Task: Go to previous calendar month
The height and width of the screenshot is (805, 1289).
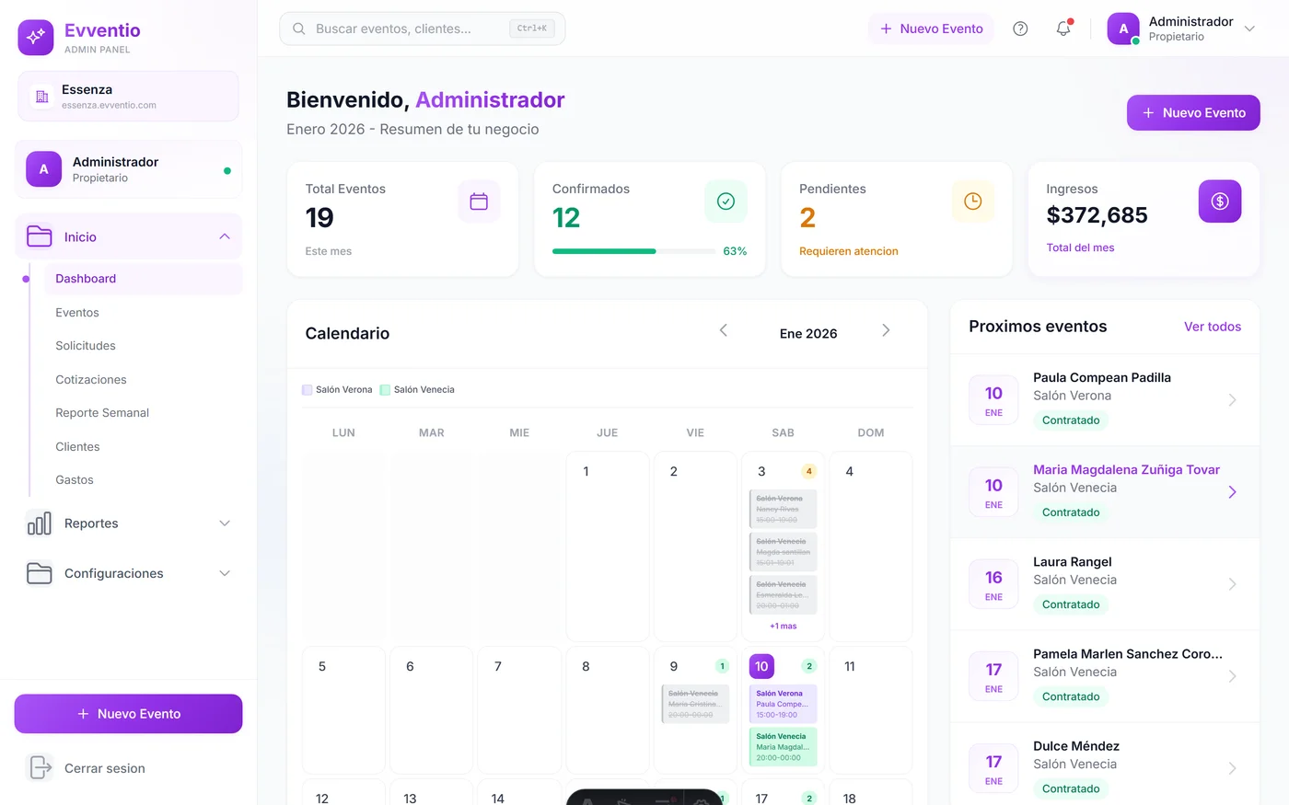Action: pyautogui.click(x=724, y=330)
